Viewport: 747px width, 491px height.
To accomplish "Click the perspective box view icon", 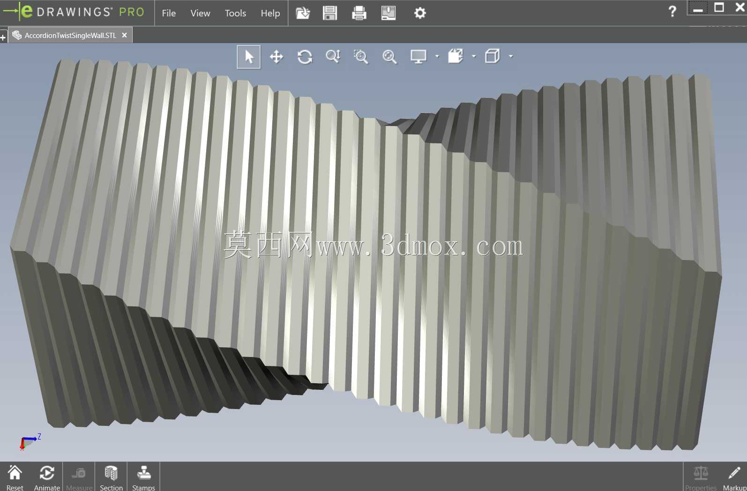I will (493, 56).
